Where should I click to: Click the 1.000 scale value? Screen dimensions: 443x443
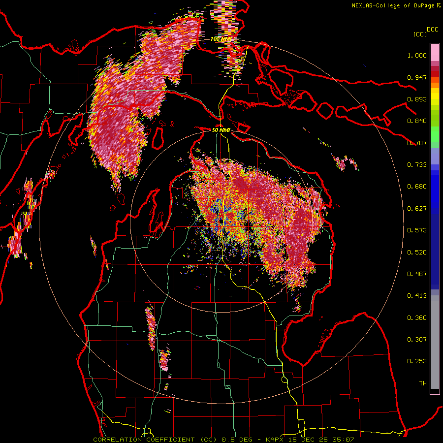tap(417, 55)
